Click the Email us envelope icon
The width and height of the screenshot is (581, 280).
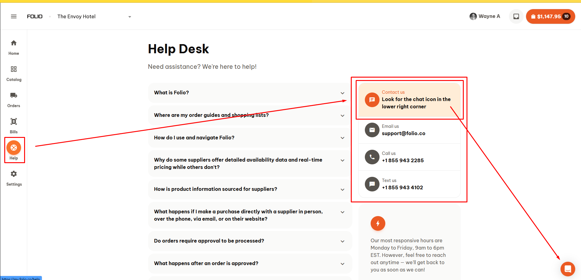[372, 130]
